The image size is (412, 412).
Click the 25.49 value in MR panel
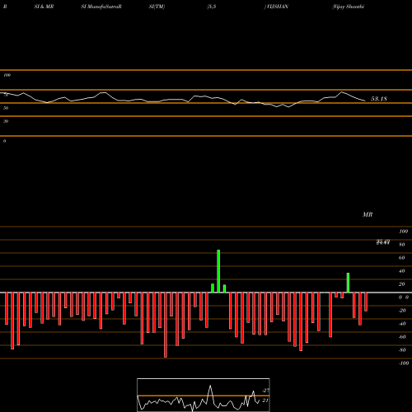383,241
